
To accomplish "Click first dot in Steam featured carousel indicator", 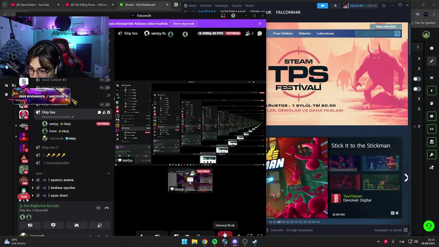I will (x=270, y=222).
